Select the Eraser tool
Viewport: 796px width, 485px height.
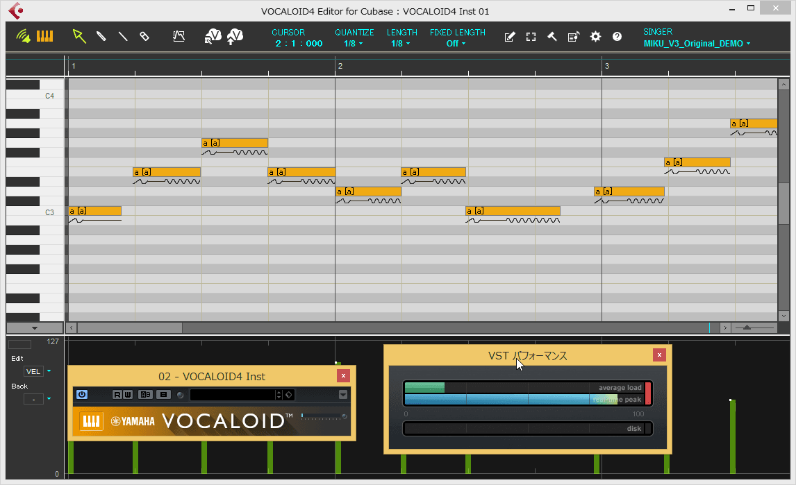point(144,37)
